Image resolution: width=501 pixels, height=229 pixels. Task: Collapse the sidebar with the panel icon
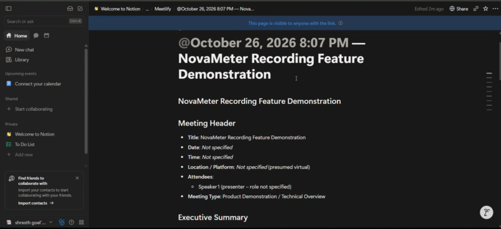pyautogui.click(x=9, y=9)
